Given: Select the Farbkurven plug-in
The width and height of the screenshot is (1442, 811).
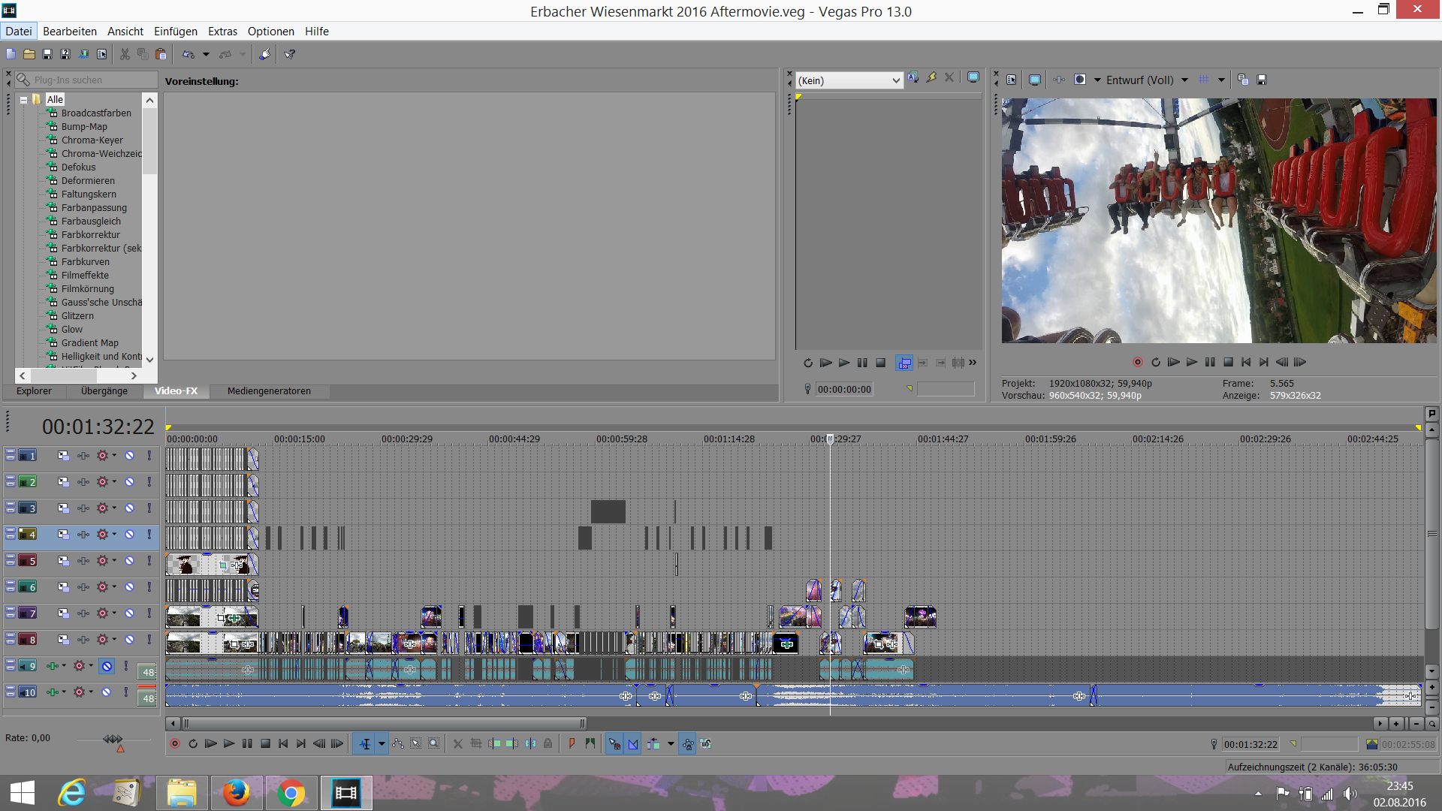Looking at the screenshot, I should [86, 262].
